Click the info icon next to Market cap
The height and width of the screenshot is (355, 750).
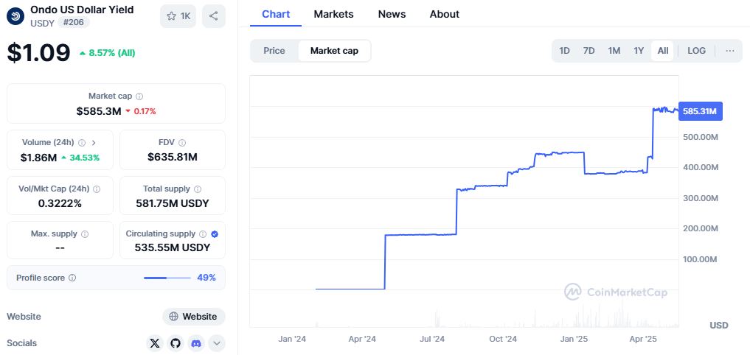click(x=139, y=96)
